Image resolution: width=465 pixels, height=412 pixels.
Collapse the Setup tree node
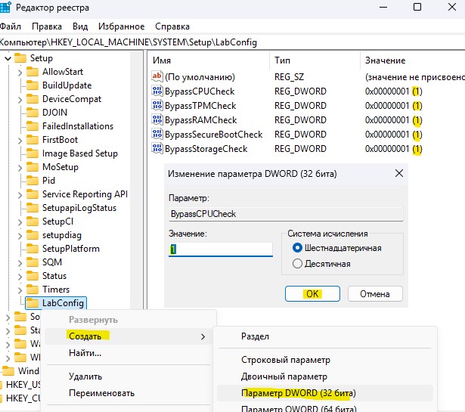coord(8,58)
